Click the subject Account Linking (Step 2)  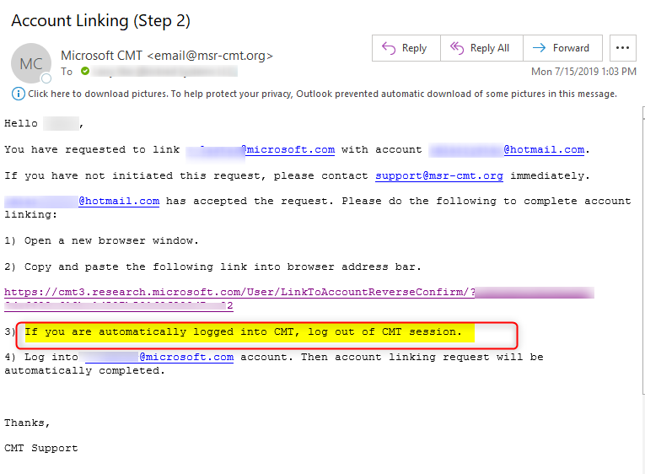tap(101, 20)
